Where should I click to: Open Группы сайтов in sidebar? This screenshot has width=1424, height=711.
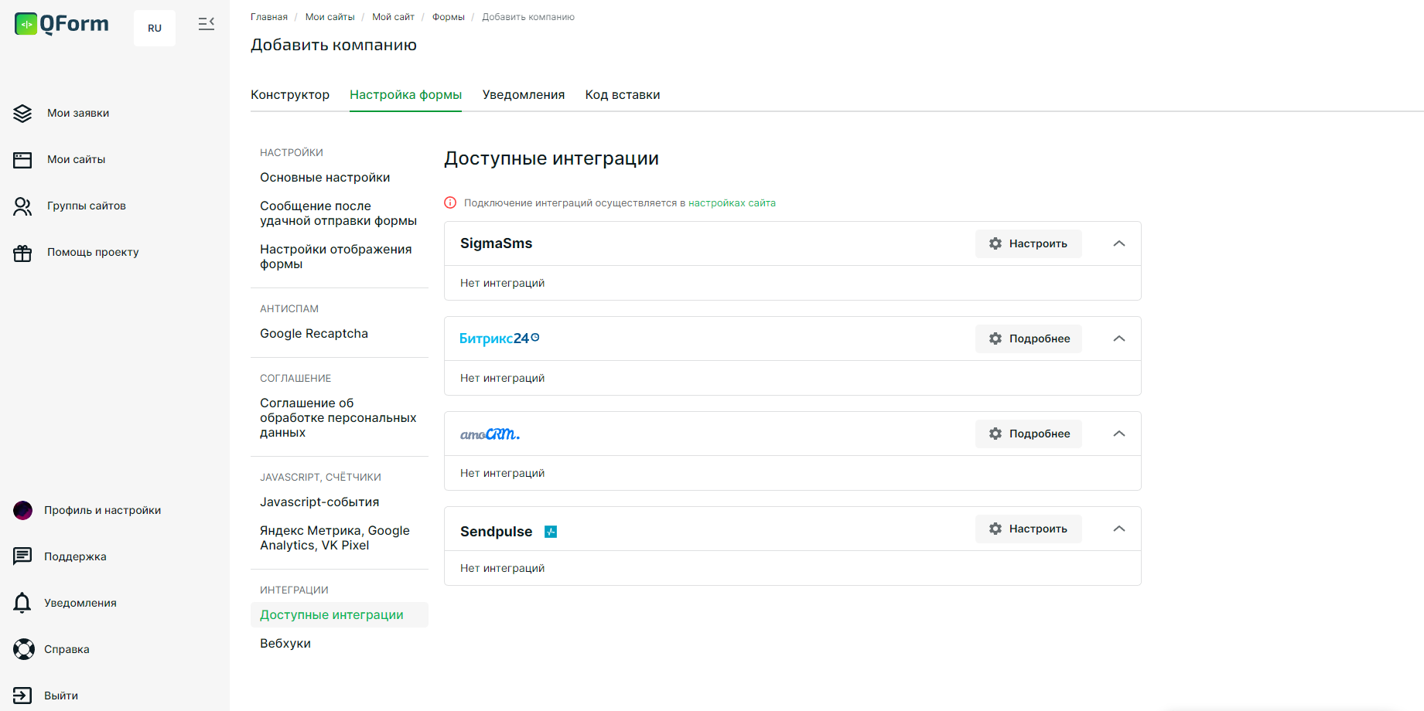[x=87, y=206]
